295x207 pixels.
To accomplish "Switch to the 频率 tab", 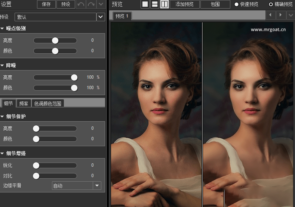I will point(24,103).
